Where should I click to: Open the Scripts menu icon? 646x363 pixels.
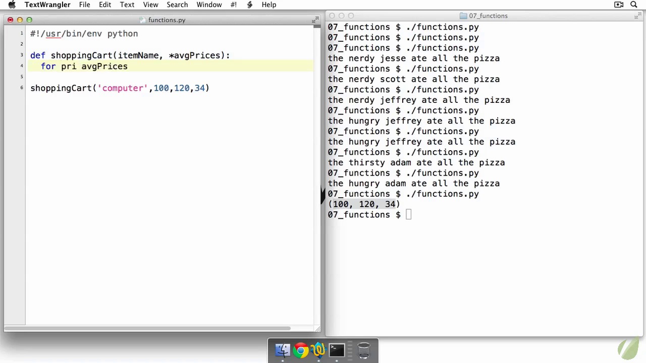click(249, 5)
